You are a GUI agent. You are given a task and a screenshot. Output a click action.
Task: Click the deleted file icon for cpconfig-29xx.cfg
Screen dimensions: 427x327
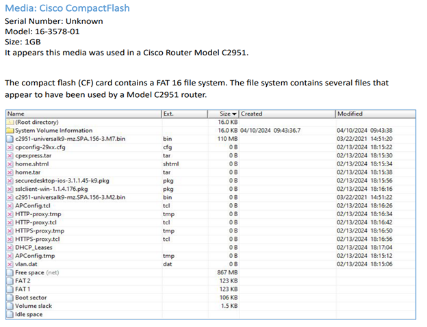[10, 147]
